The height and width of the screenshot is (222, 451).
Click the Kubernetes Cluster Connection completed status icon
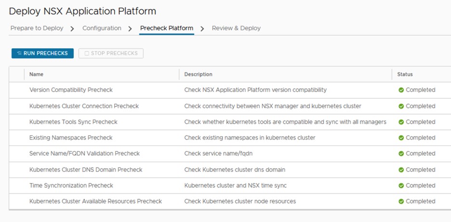click(401, 106)
